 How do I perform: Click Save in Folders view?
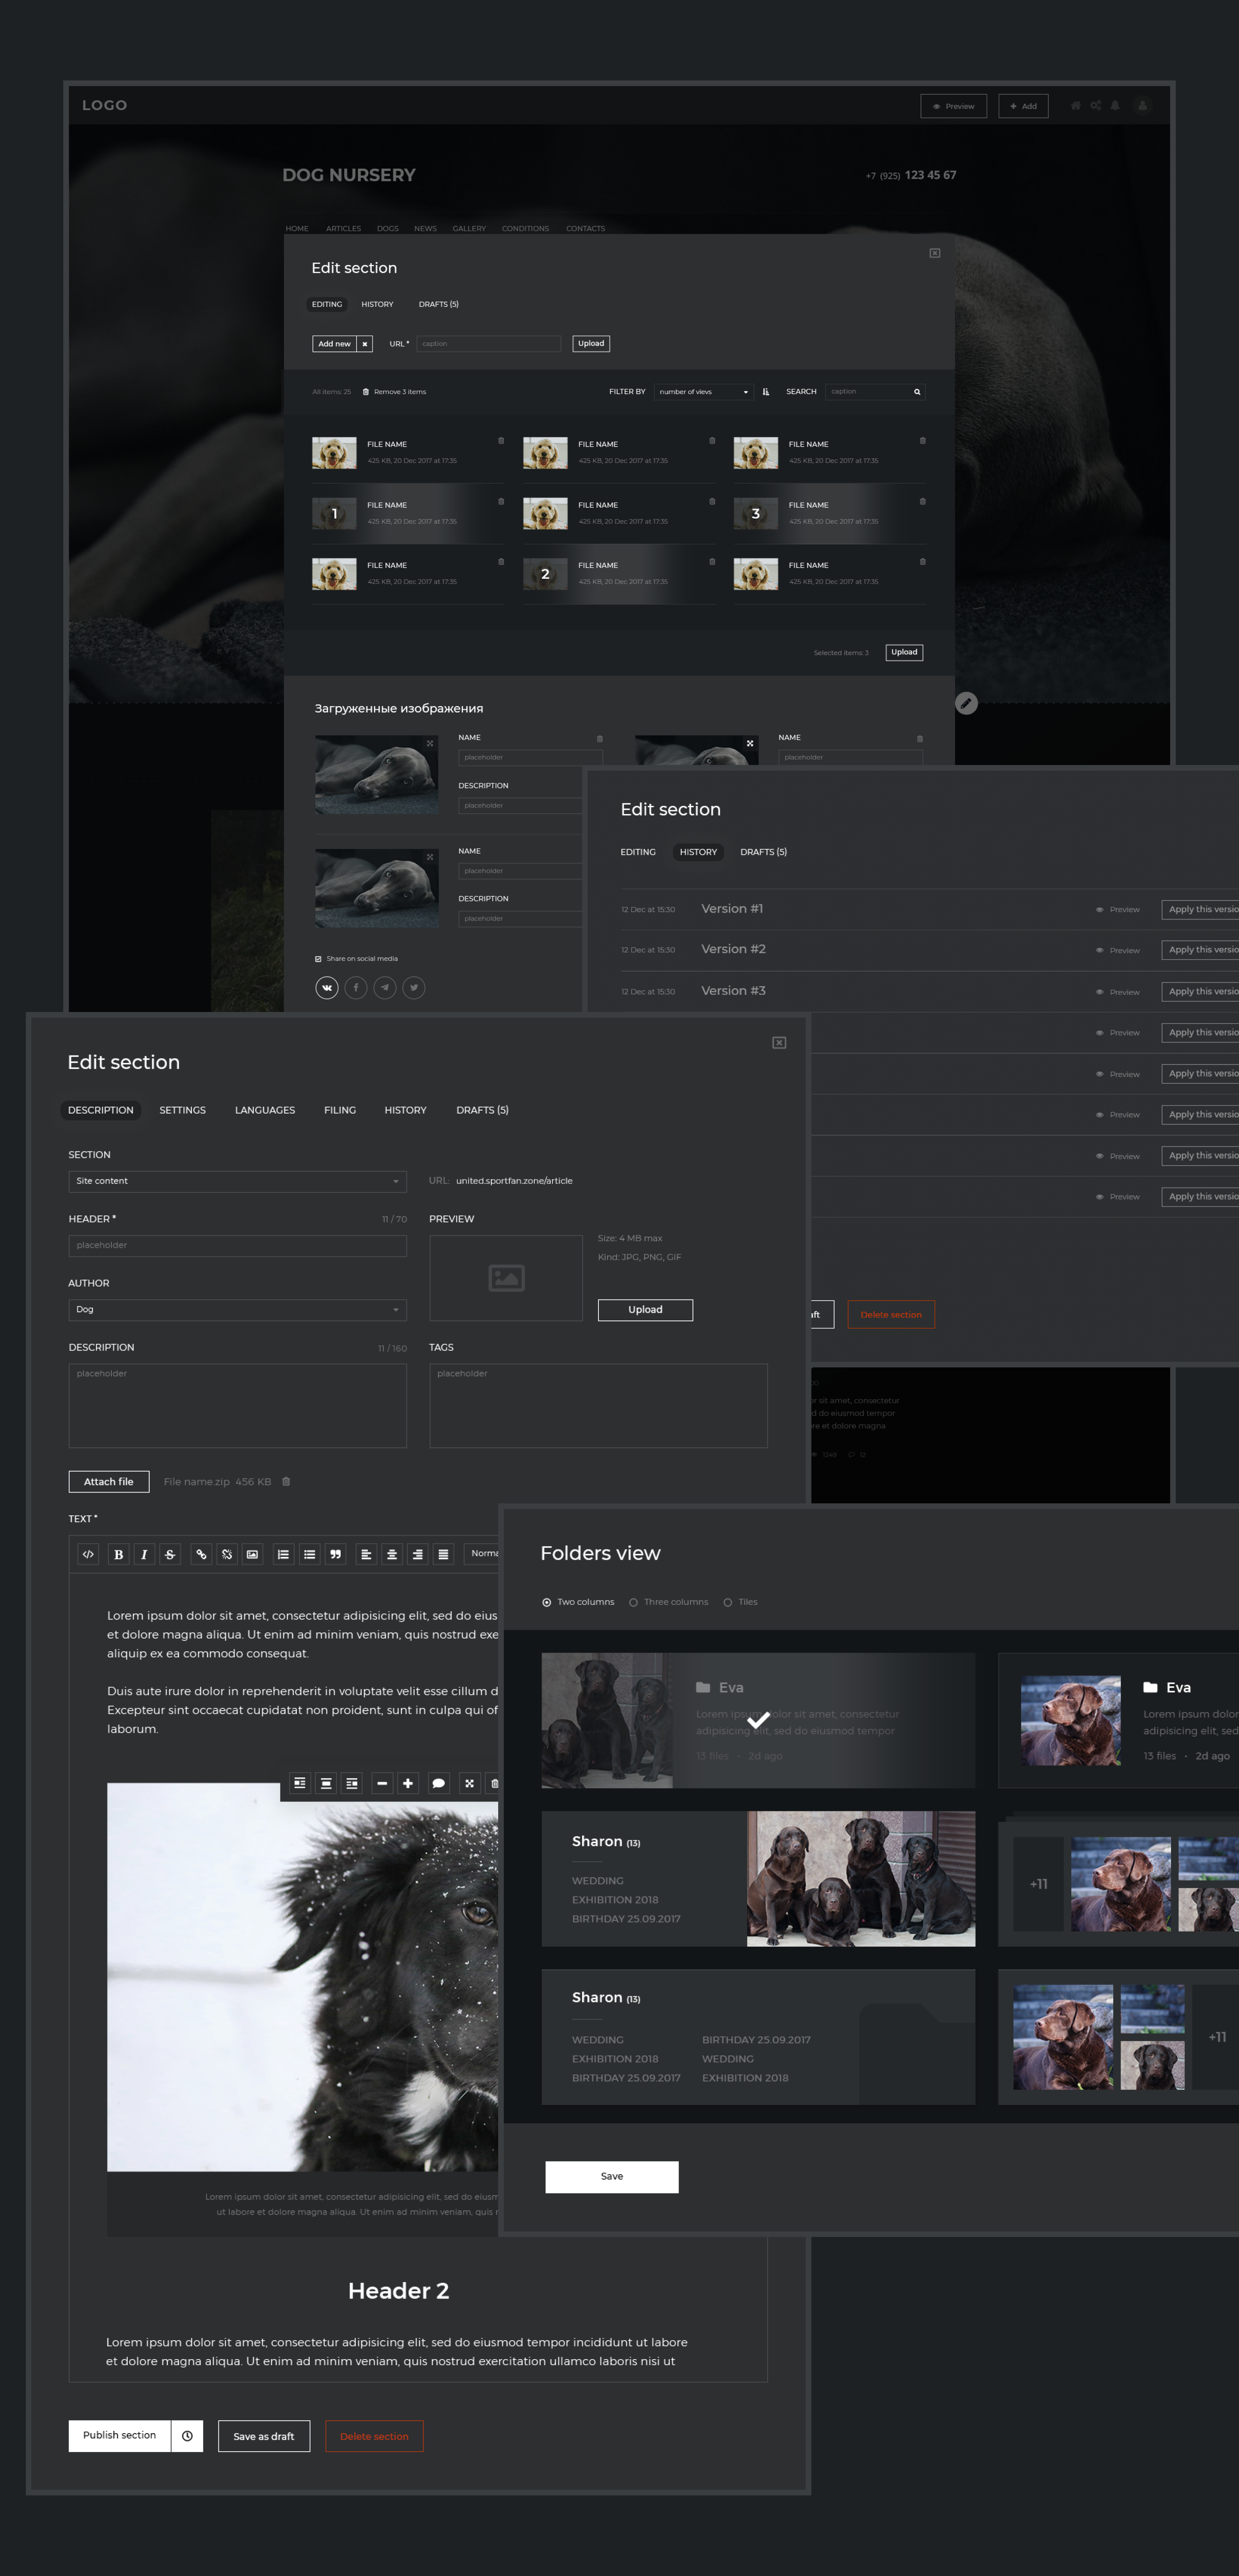pos(612,2177)
